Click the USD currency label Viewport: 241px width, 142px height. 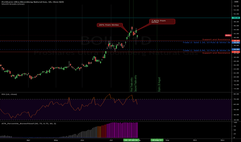tap(236, 2)
